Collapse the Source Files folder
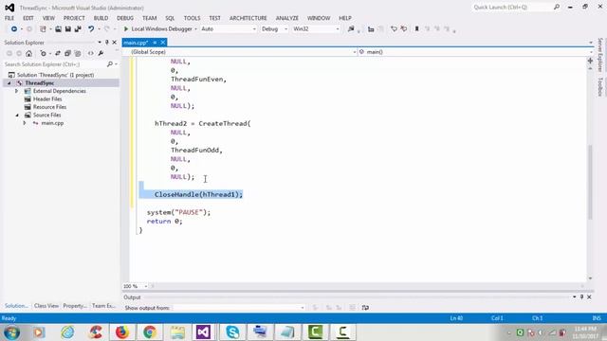This screenshot has height=341, width=607. 17,116
